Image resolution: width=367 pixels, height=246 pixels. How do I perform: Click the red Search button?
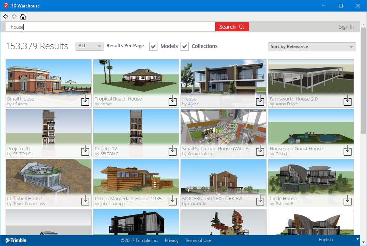pyautogui.click(x=232, y=27)
